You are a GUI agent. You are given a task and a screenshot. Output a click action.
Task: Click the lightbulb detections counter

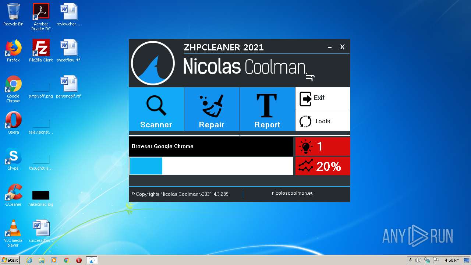tap(323, 146)
